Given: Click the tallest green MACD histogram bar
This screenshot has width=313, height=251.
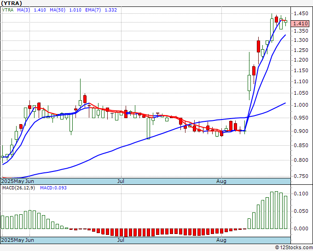Looking at the screenshot, I should pos(276,210).
